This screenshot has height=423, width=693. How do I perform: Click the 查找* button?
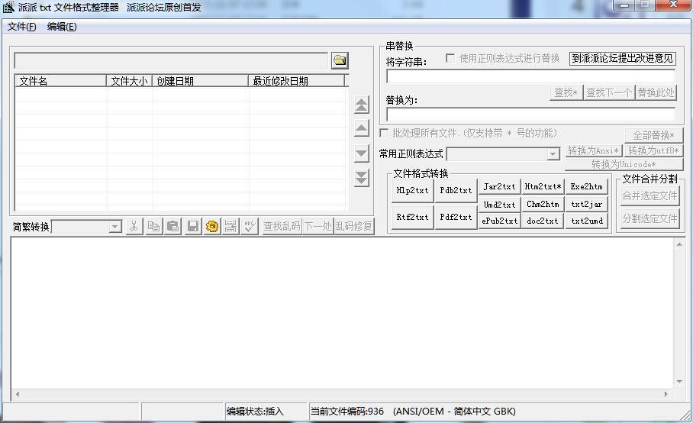click(x=566, y=92)
